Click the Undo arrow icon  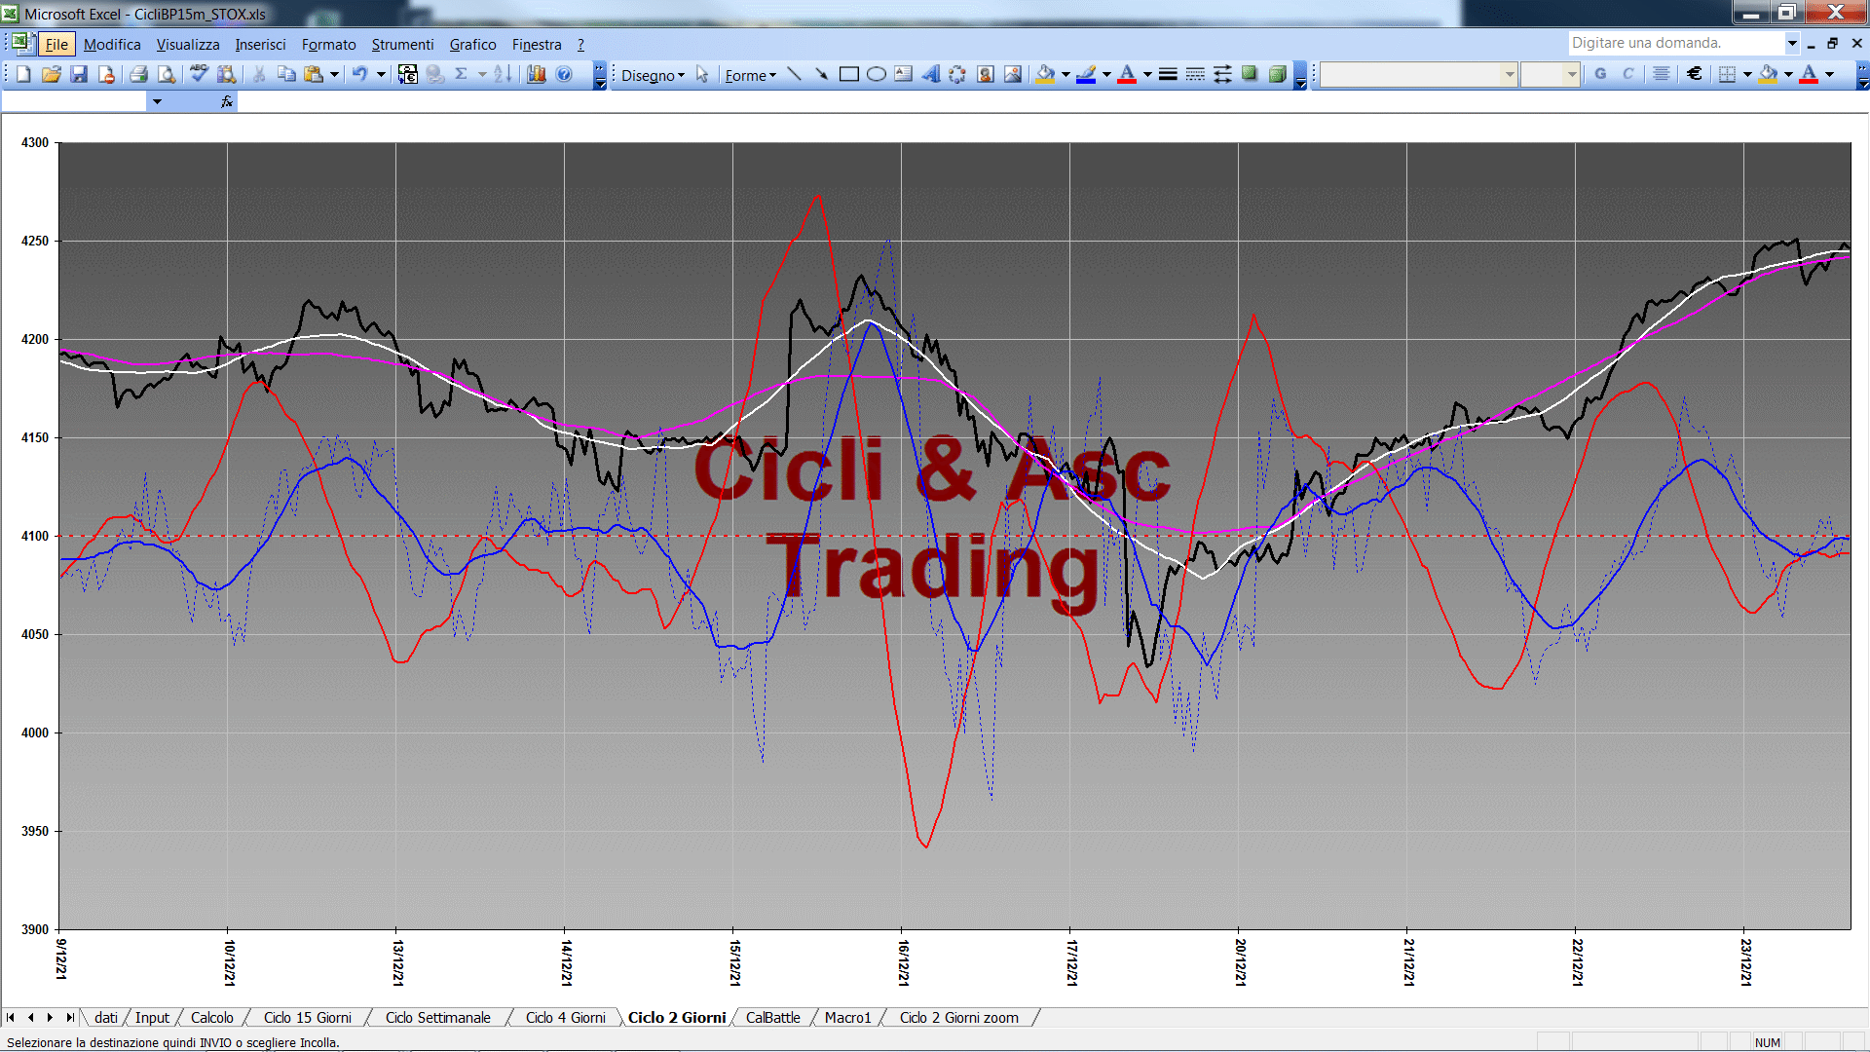coord(359,74)
